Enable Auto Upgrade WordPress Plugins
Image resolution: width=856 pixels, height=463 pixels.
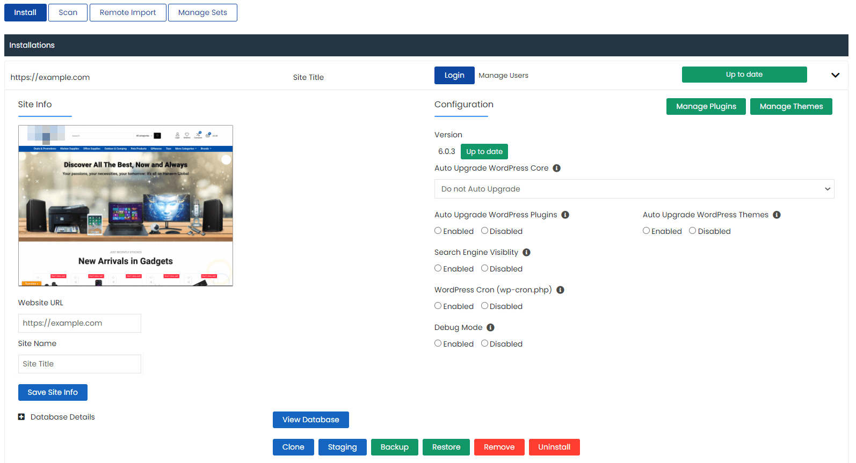tap(438, 231)
